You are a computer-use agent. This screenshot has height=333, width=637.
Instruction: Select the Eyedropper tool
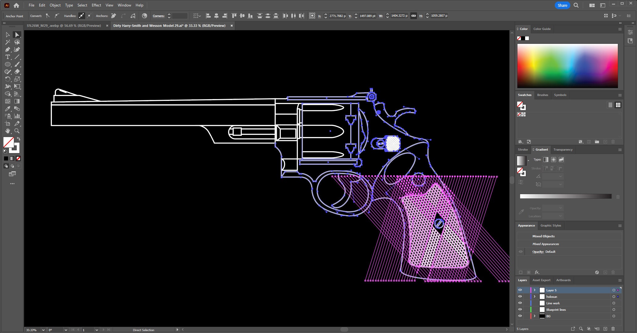[8, 109]
